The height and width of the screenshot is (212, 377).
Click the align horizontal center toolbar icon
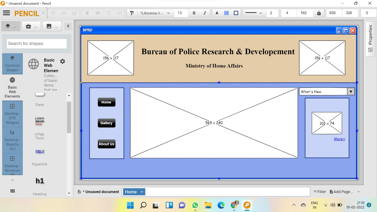64,13
